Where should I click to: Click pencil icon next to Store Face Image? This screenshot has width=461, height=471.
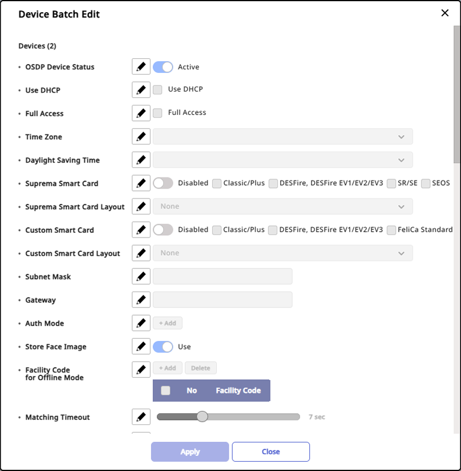pos(141,346)
